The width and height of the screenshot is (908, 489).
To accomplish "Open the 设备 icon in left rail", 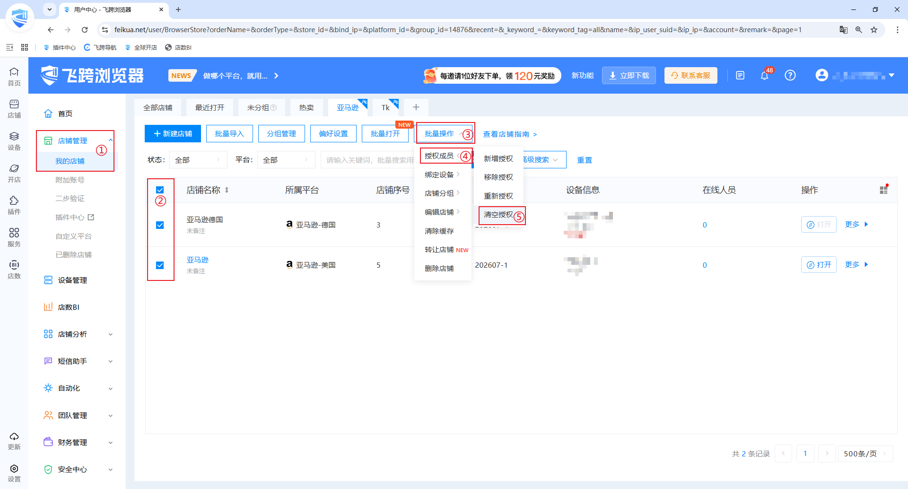I will 14,140.
